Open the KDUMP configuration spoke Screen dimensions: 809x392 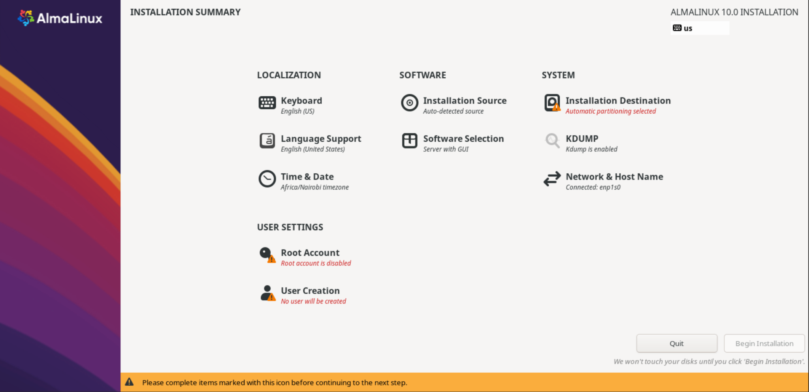582,139
